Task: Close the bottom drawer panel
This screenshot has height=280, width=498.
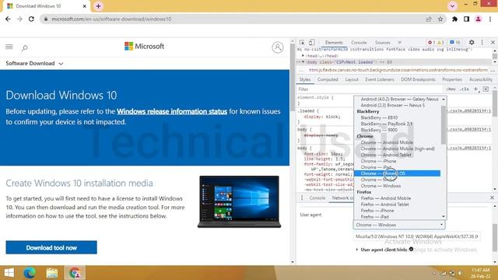Action: pos(492,198)
